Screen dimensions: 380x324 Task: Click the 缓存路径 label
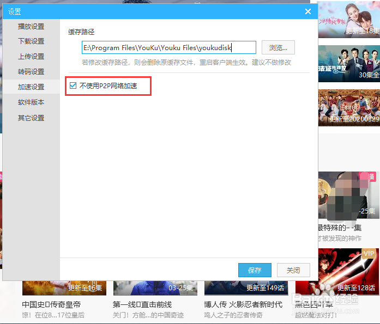point(81,32)
